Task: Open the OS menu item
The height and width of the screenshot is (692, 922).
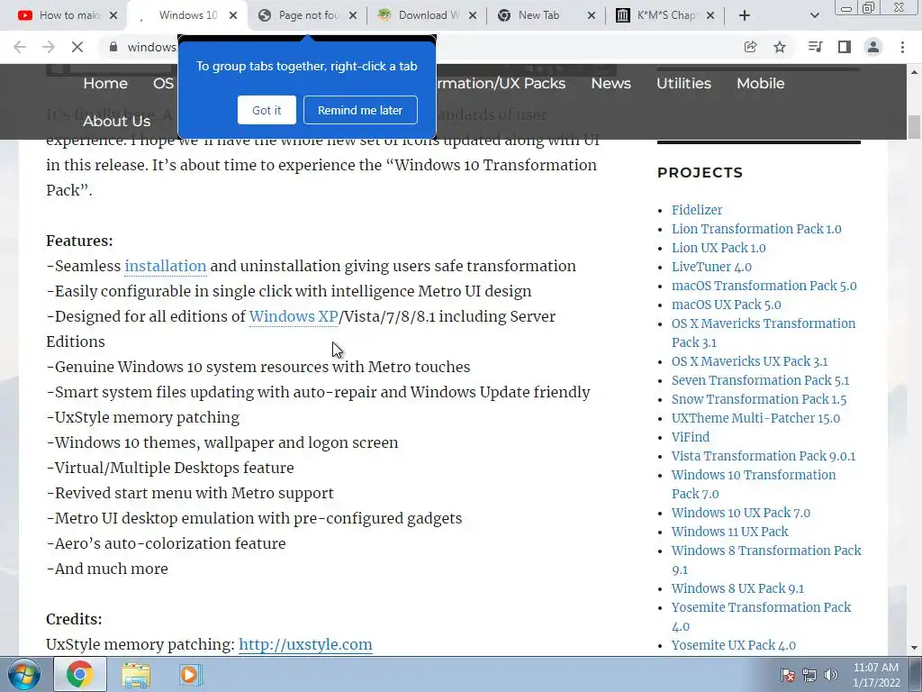Action: coord(164,84)
